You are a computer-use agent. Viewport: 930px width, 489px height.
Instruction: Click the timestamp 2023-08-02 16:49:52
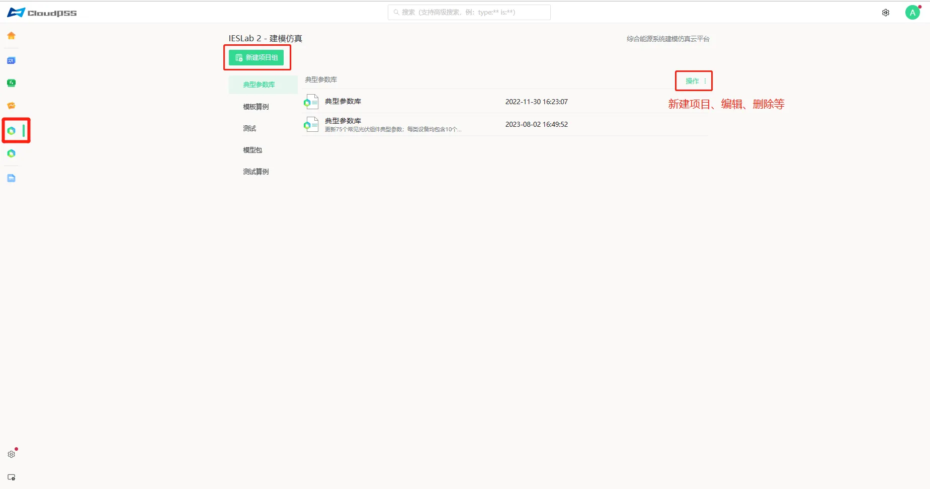click(536, 124)
